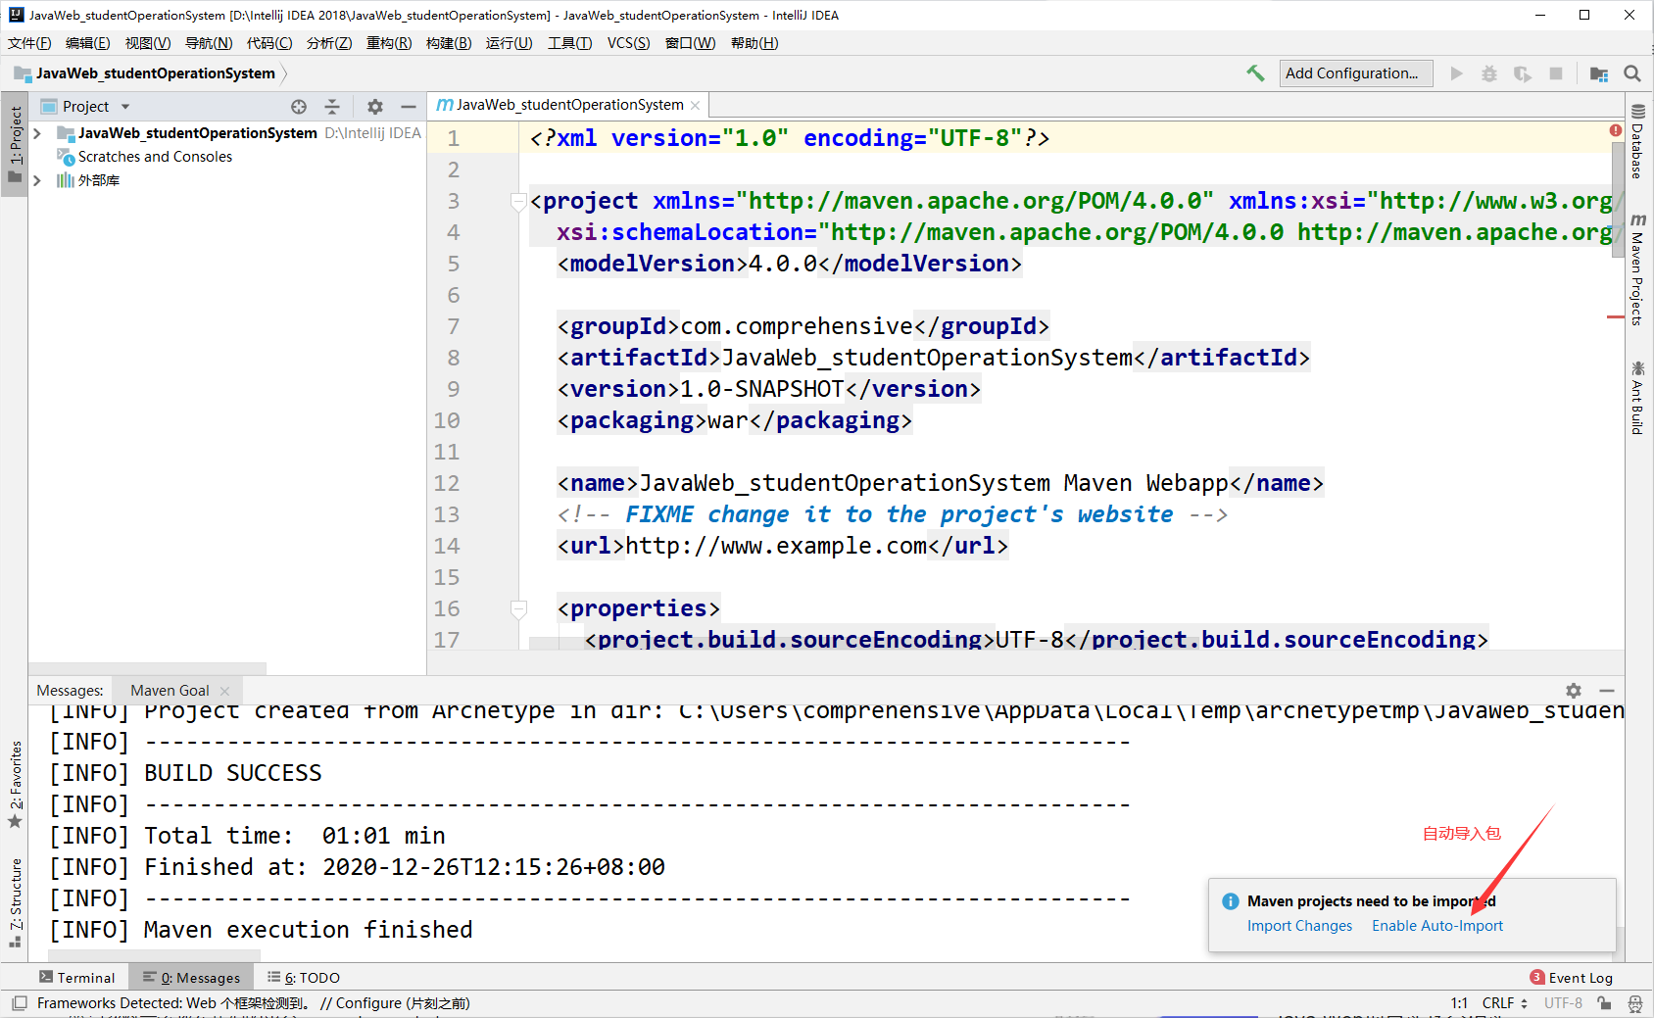Open the 构建(B) menu
The width and height of the screenshot is (1654, 1018).
click(x=449, y=43)
